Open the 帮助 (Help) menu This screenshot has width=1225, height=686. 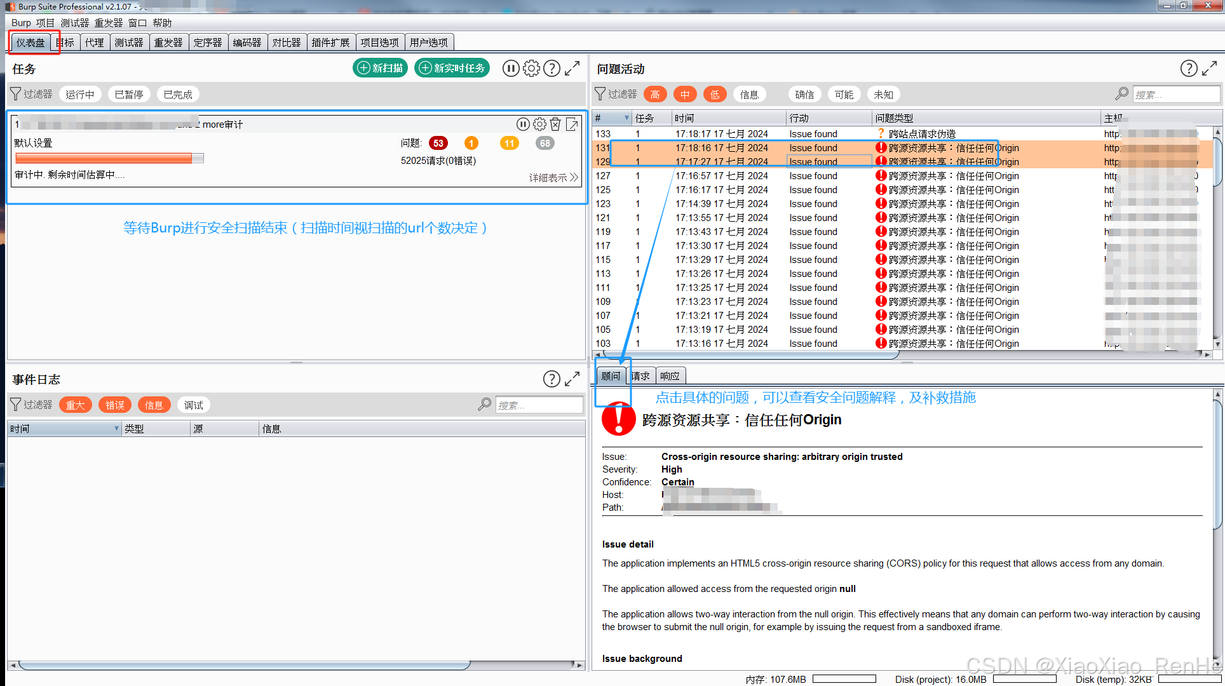click(x=163, y=23)
